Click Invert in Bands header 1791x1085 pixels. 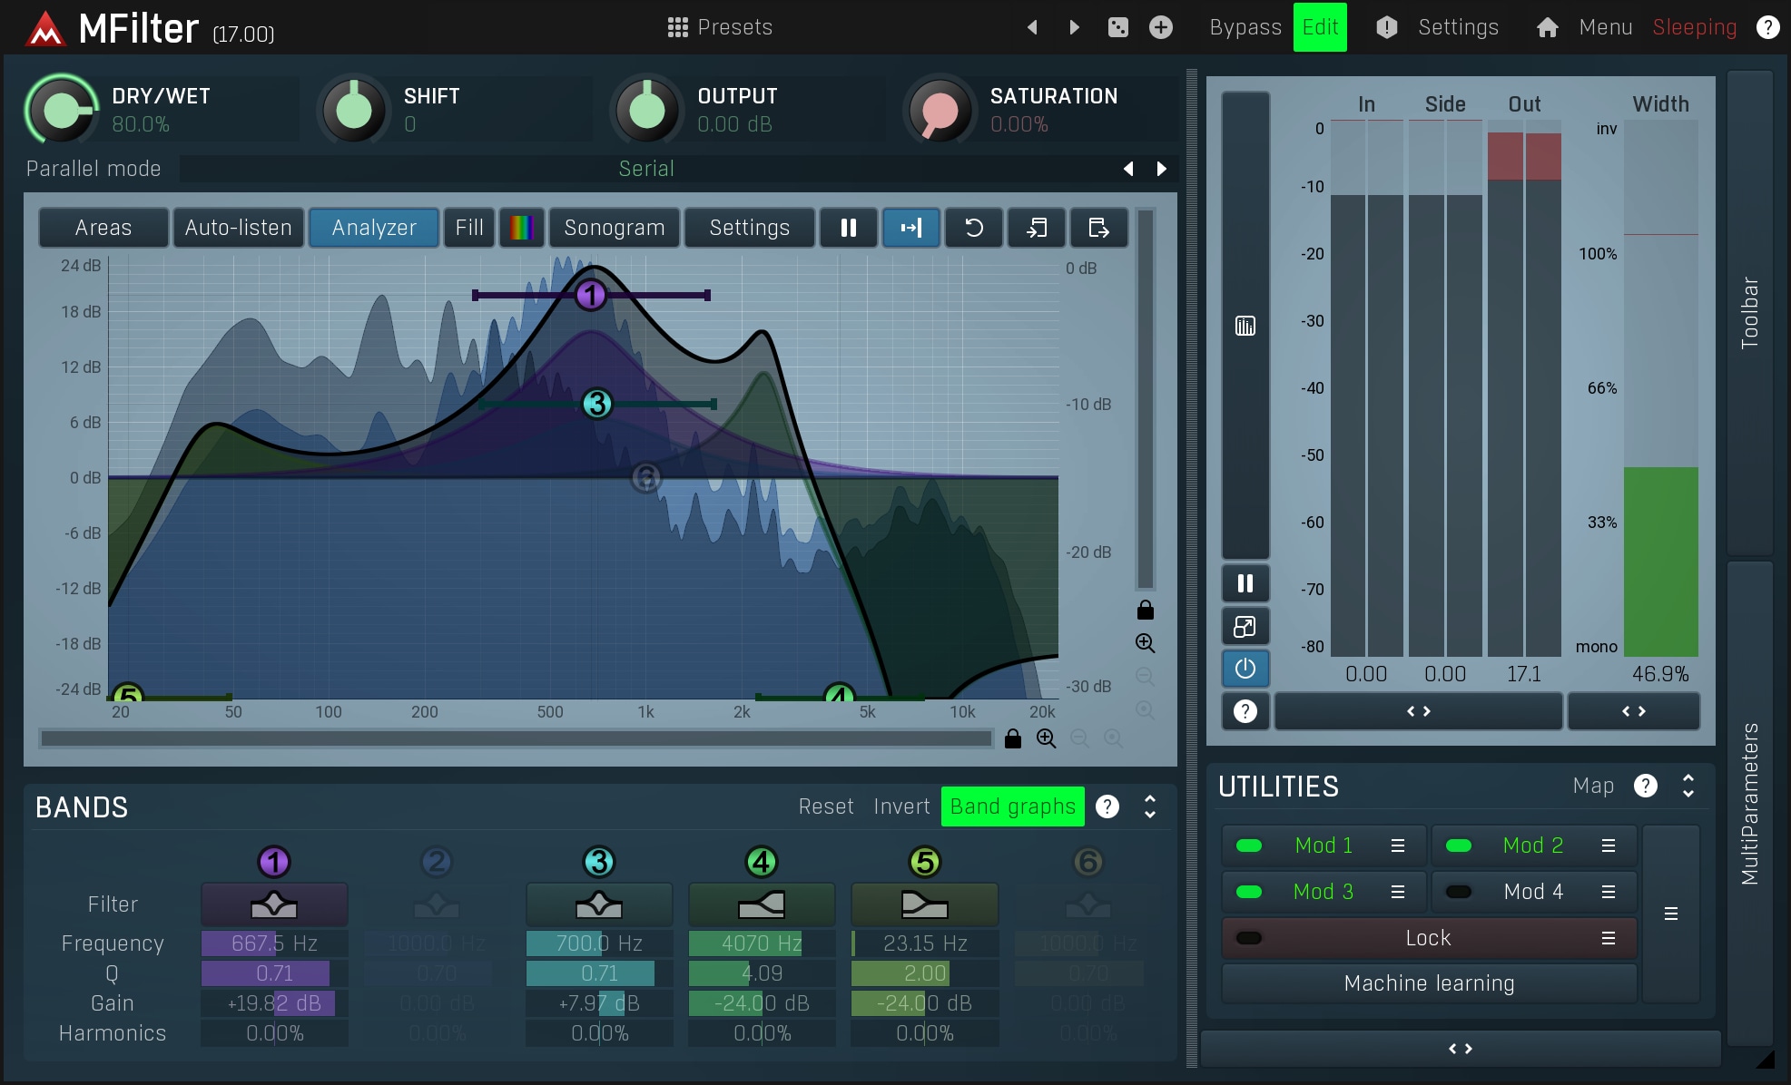(x=900, y=806)
